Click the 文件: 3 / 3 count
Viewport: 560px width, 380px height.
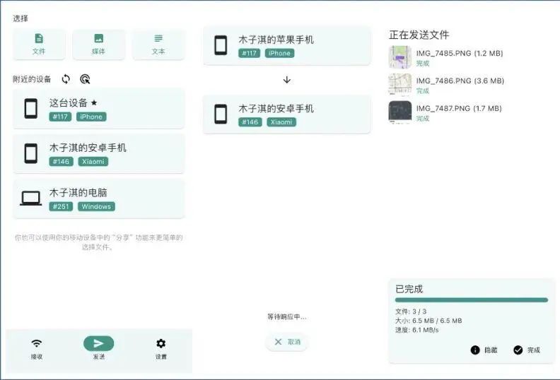tap(411, 311)
